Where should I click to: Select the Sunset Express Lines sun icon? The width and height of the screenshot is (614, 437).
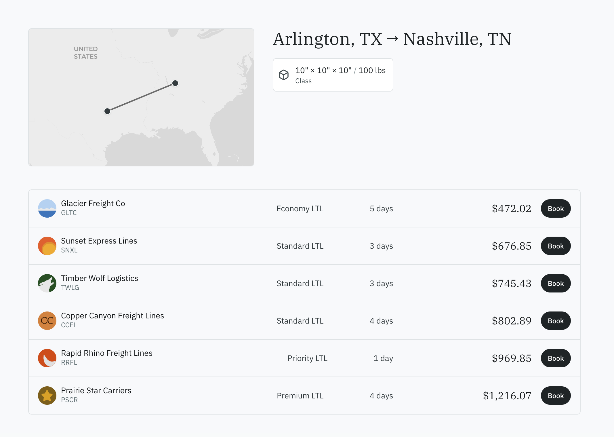click(47, 246)
